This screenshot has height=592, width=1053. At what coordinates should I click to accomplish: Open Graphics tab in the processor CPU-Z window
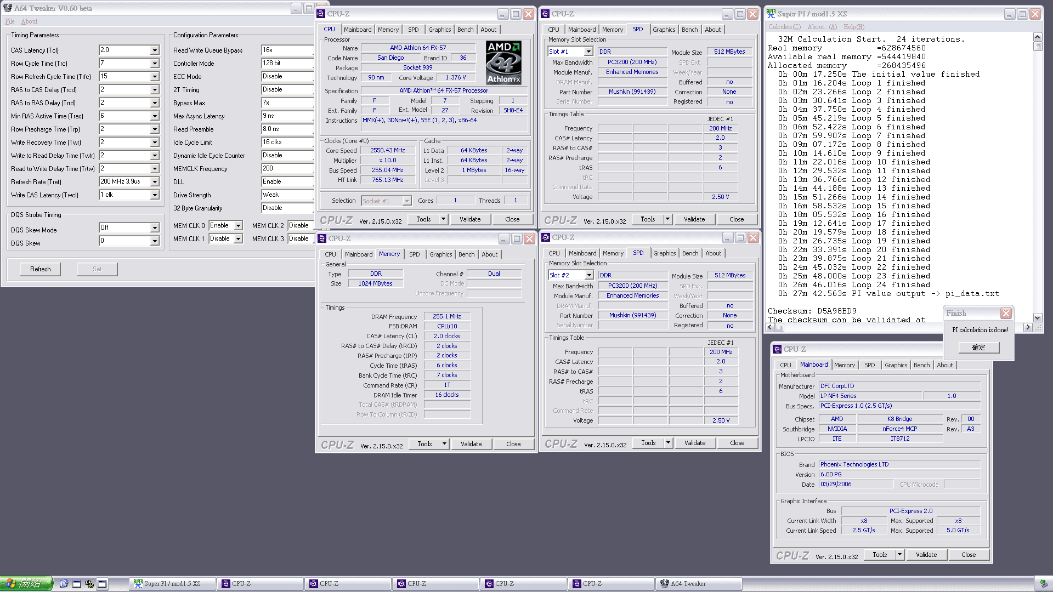(x=440, y=30)
